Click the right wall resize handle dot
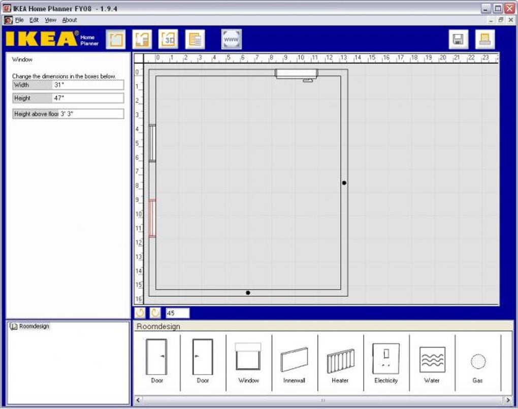 tap(344, 183)
